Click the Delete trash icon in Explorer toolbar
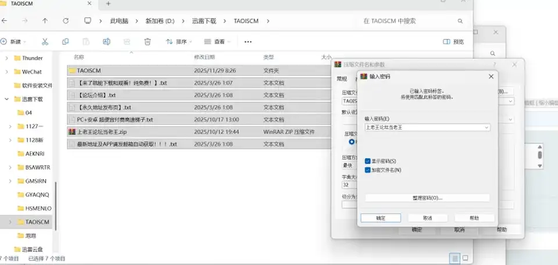This screenshot has width=558, height=265. (x=147, y=42)
